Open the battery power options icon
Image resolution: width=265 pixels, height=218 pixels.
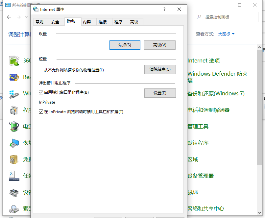click(x=14, y=127)
